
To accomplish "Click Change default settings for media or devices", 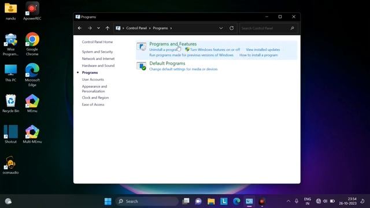I will pos(183,69).
